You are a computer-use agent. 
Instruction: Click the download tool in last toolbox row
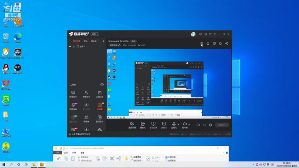point(86,130)
